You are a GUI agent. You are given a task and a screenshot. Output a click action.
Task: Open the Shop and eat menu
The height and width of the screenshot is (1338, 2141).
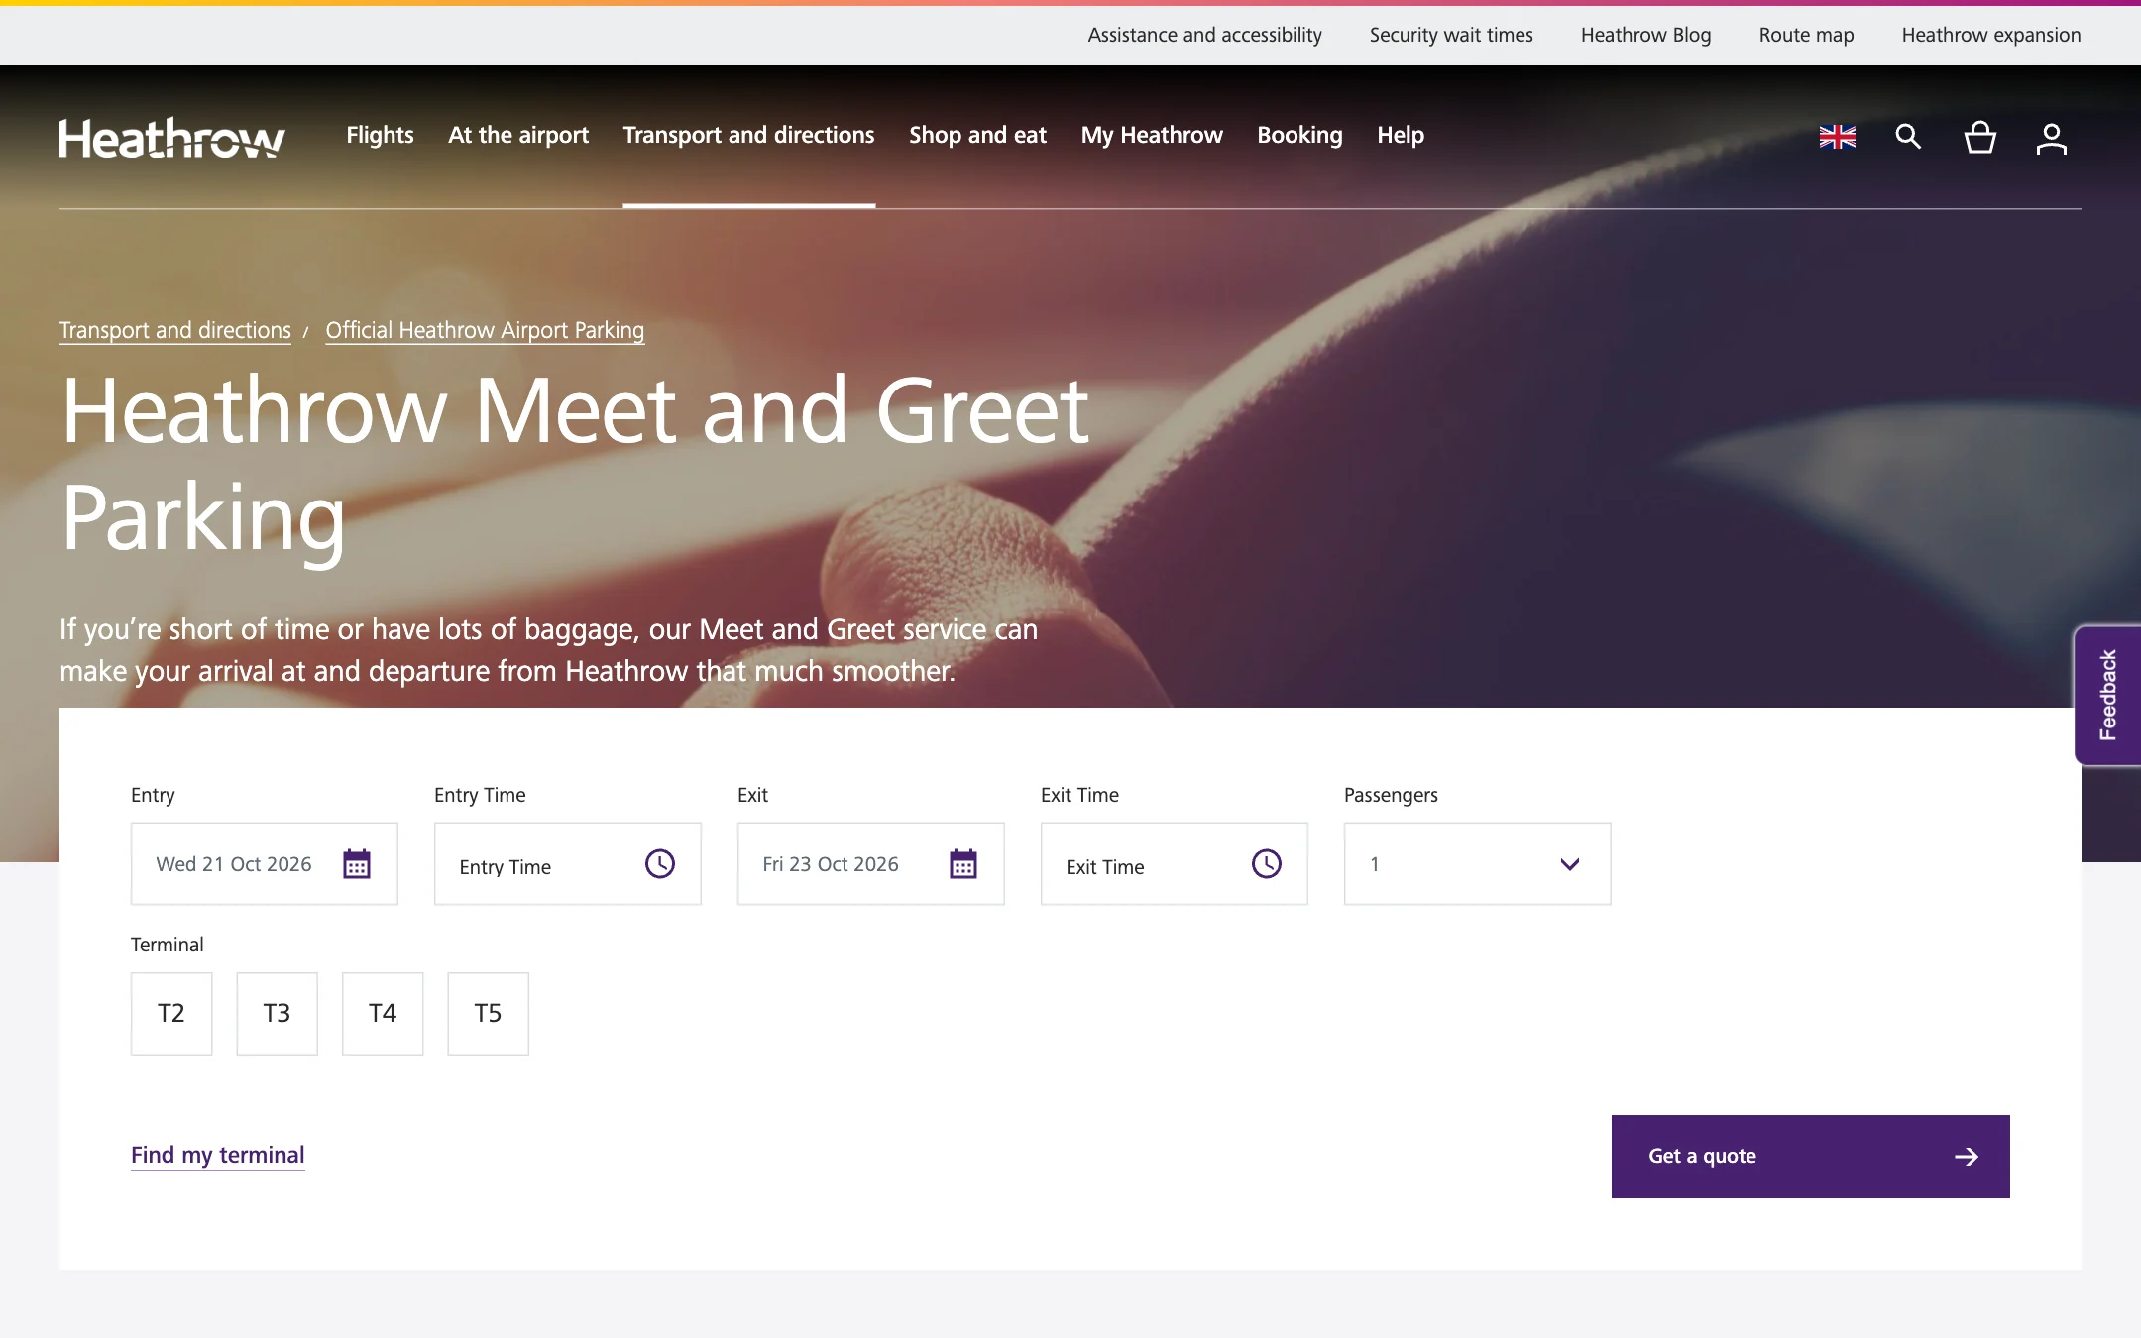[978, 135]
